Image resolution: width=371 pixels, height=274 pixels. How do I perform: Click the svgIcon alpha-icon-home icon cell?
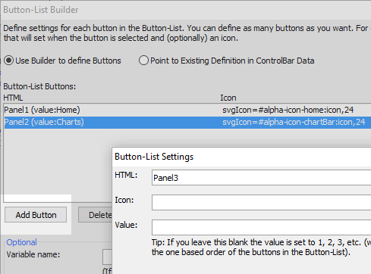(288, 110)
